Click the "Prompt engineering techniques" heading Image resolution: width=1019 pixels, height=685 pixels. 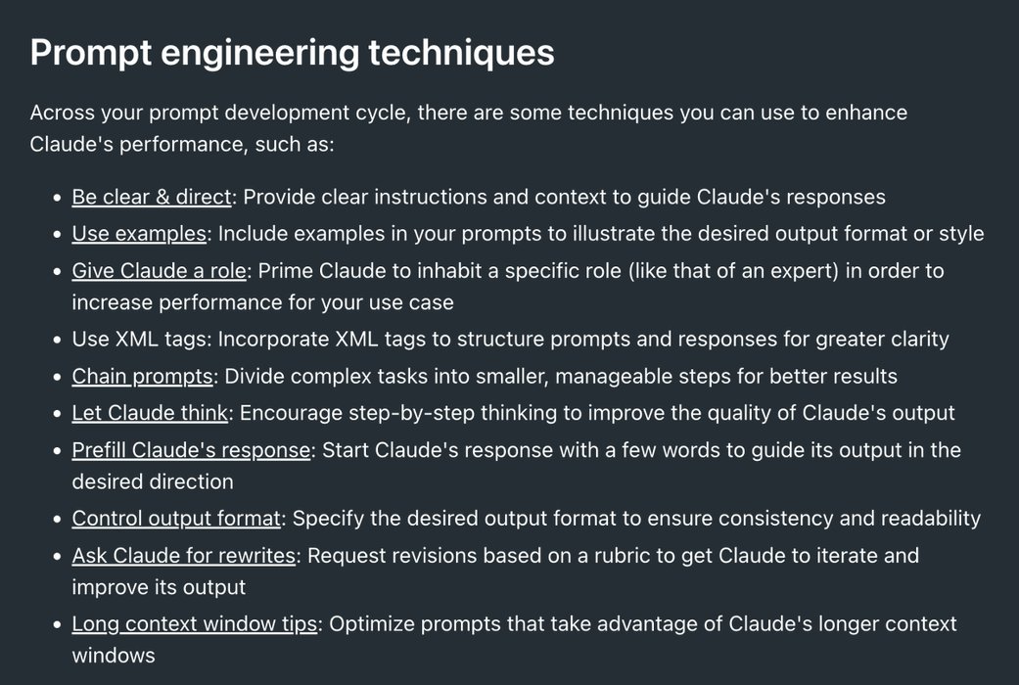[292, 52]
